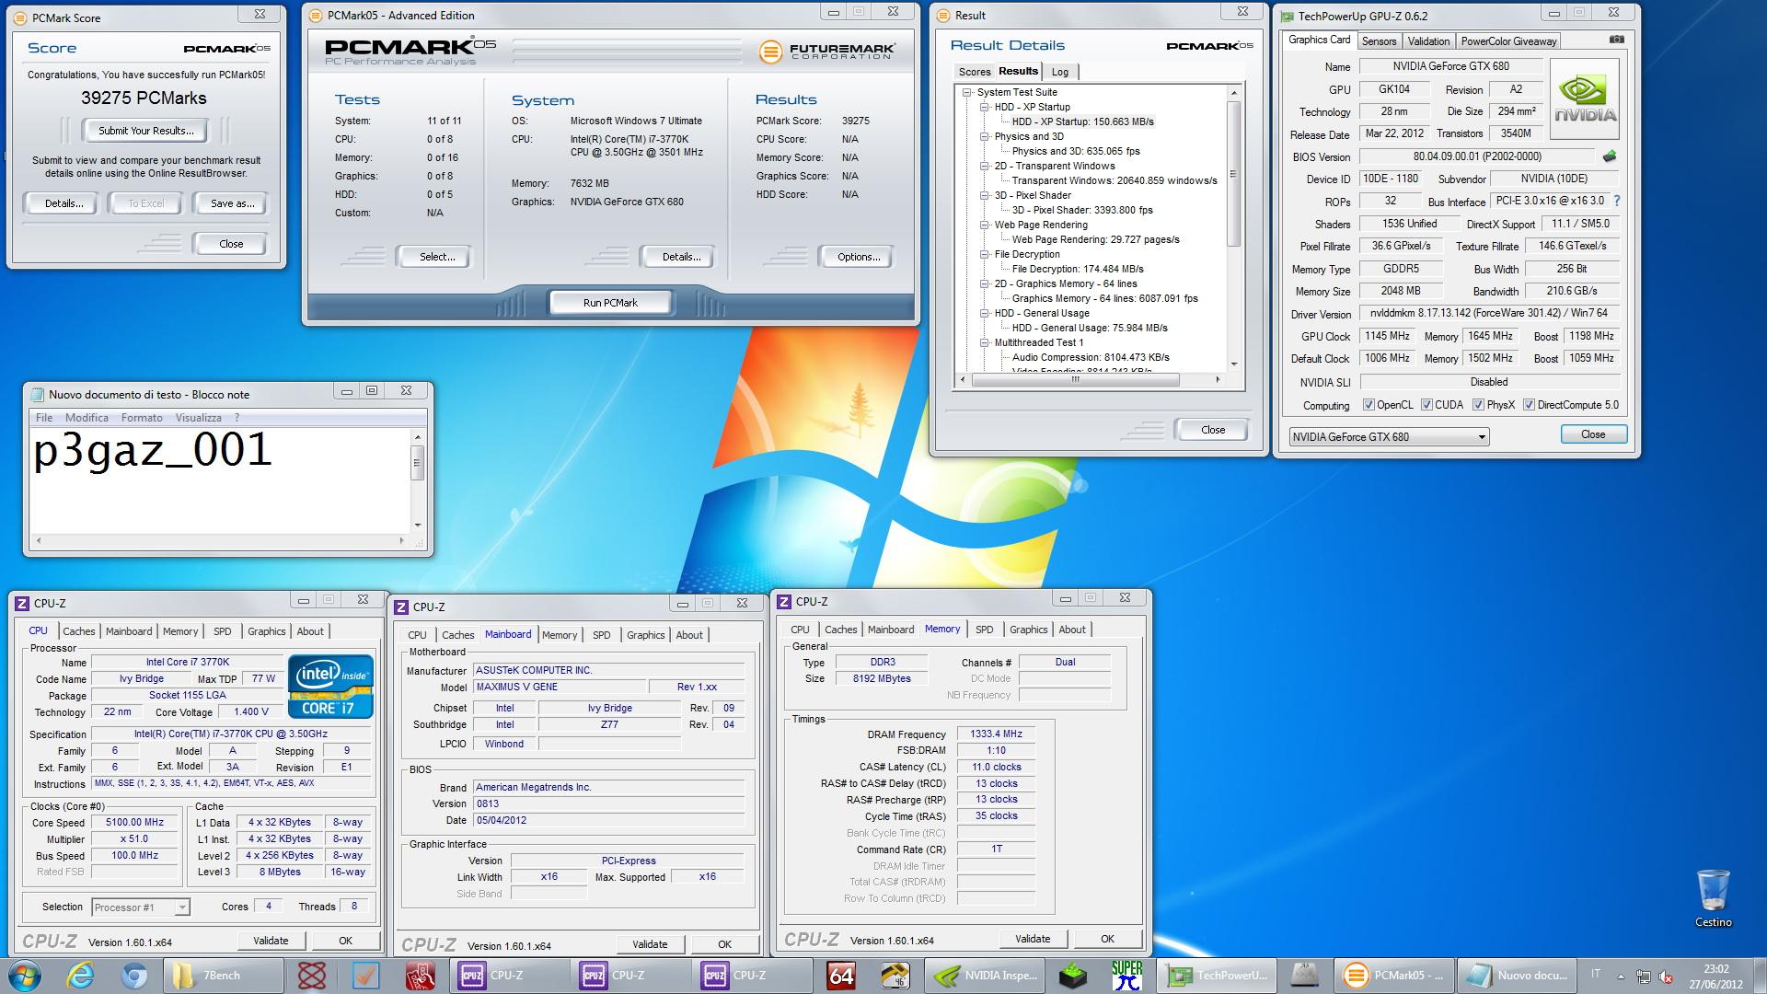The width and height of the screenshot is (1767, 994).
Task: Click the Options... button under Results
Action: [858, 257]
